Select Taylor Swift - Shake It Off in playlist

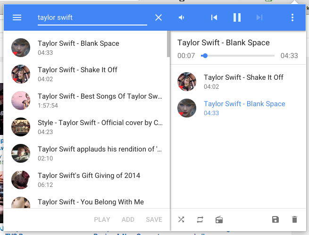point(243,81)
